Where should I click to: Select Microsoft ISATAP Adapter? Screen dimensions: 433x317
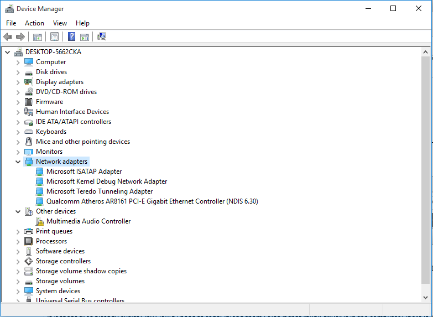click(x=84, y=172)
